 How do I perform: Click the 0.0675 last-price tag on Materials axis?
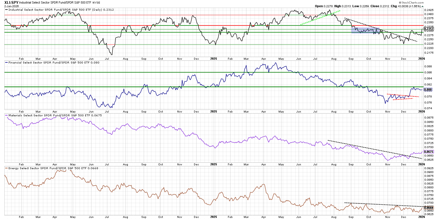(x=429, y=152)
